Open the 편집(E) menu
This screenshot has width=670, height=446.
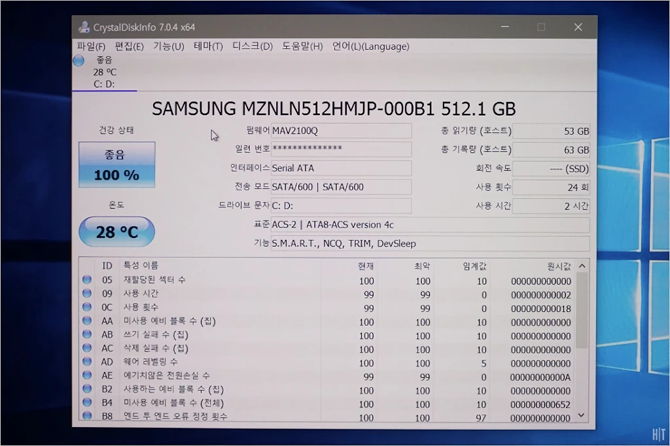[129, 46]
